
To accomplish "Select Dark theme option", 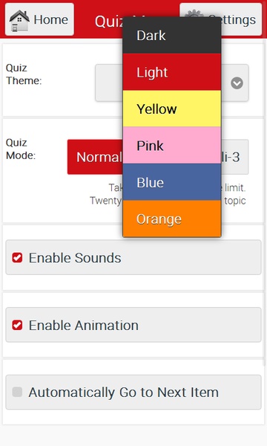I will 171,35.
